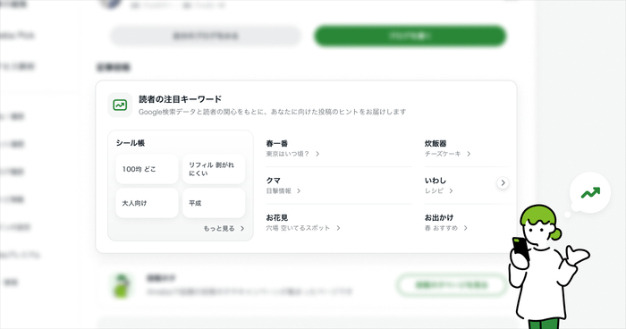Expand チーズケーキ chevron under 炊飯器
This screenshot has width=626, height=329.
click(x=469, y=154)
